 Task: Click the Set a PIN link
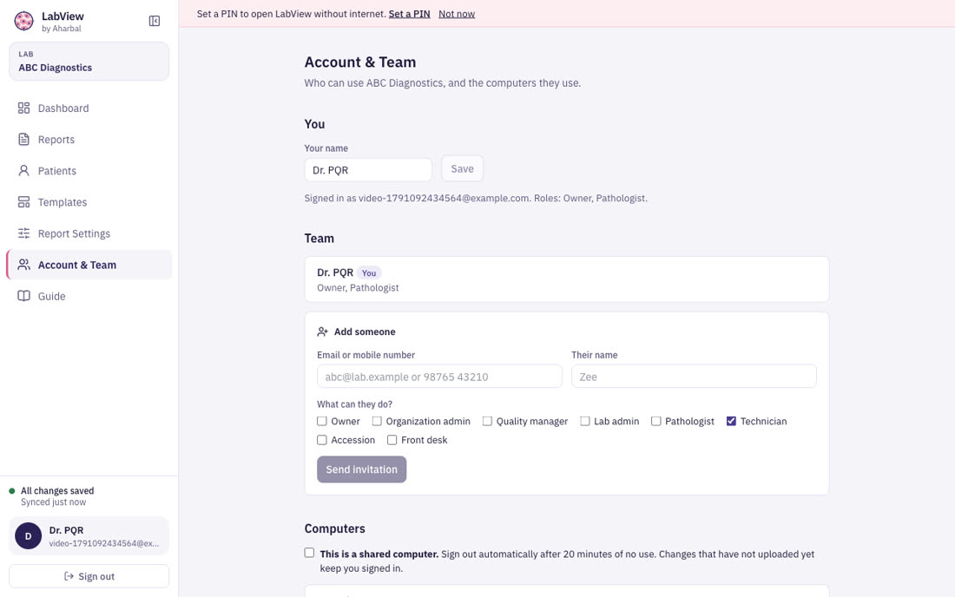point(409,14)
